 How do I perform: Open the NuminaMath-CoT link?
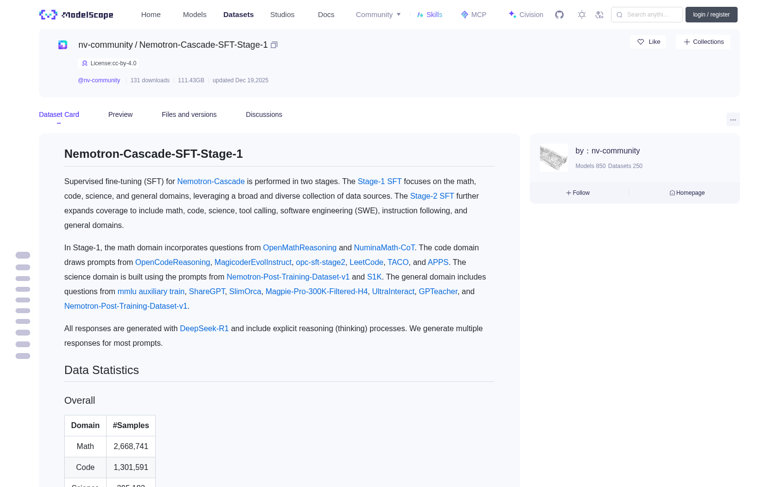click(x=384, y=247)
